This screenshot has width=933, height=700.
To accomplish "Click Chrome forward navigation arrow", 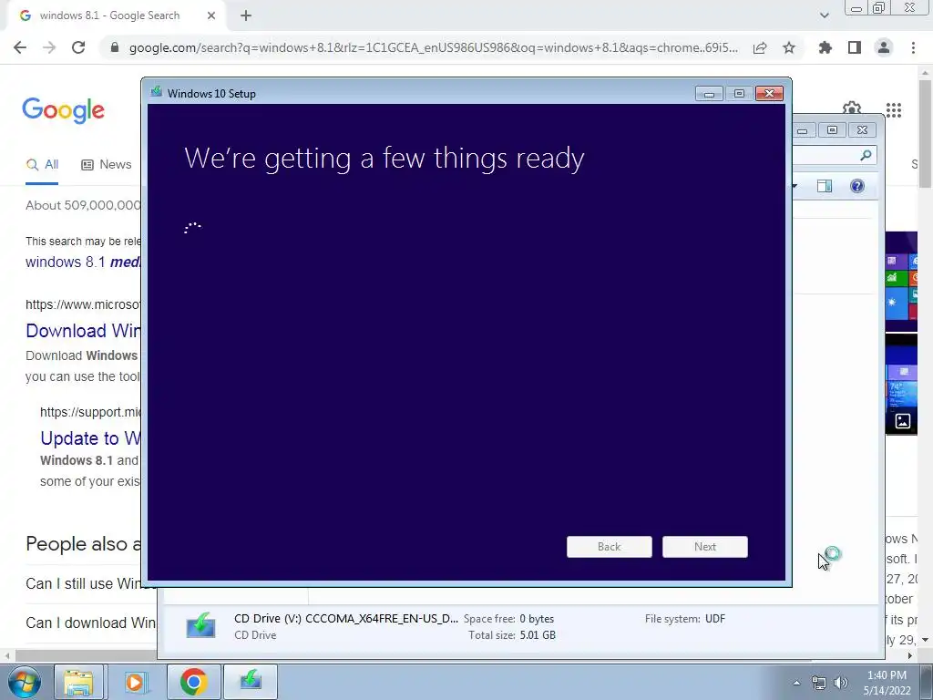I will coord(49,47).
